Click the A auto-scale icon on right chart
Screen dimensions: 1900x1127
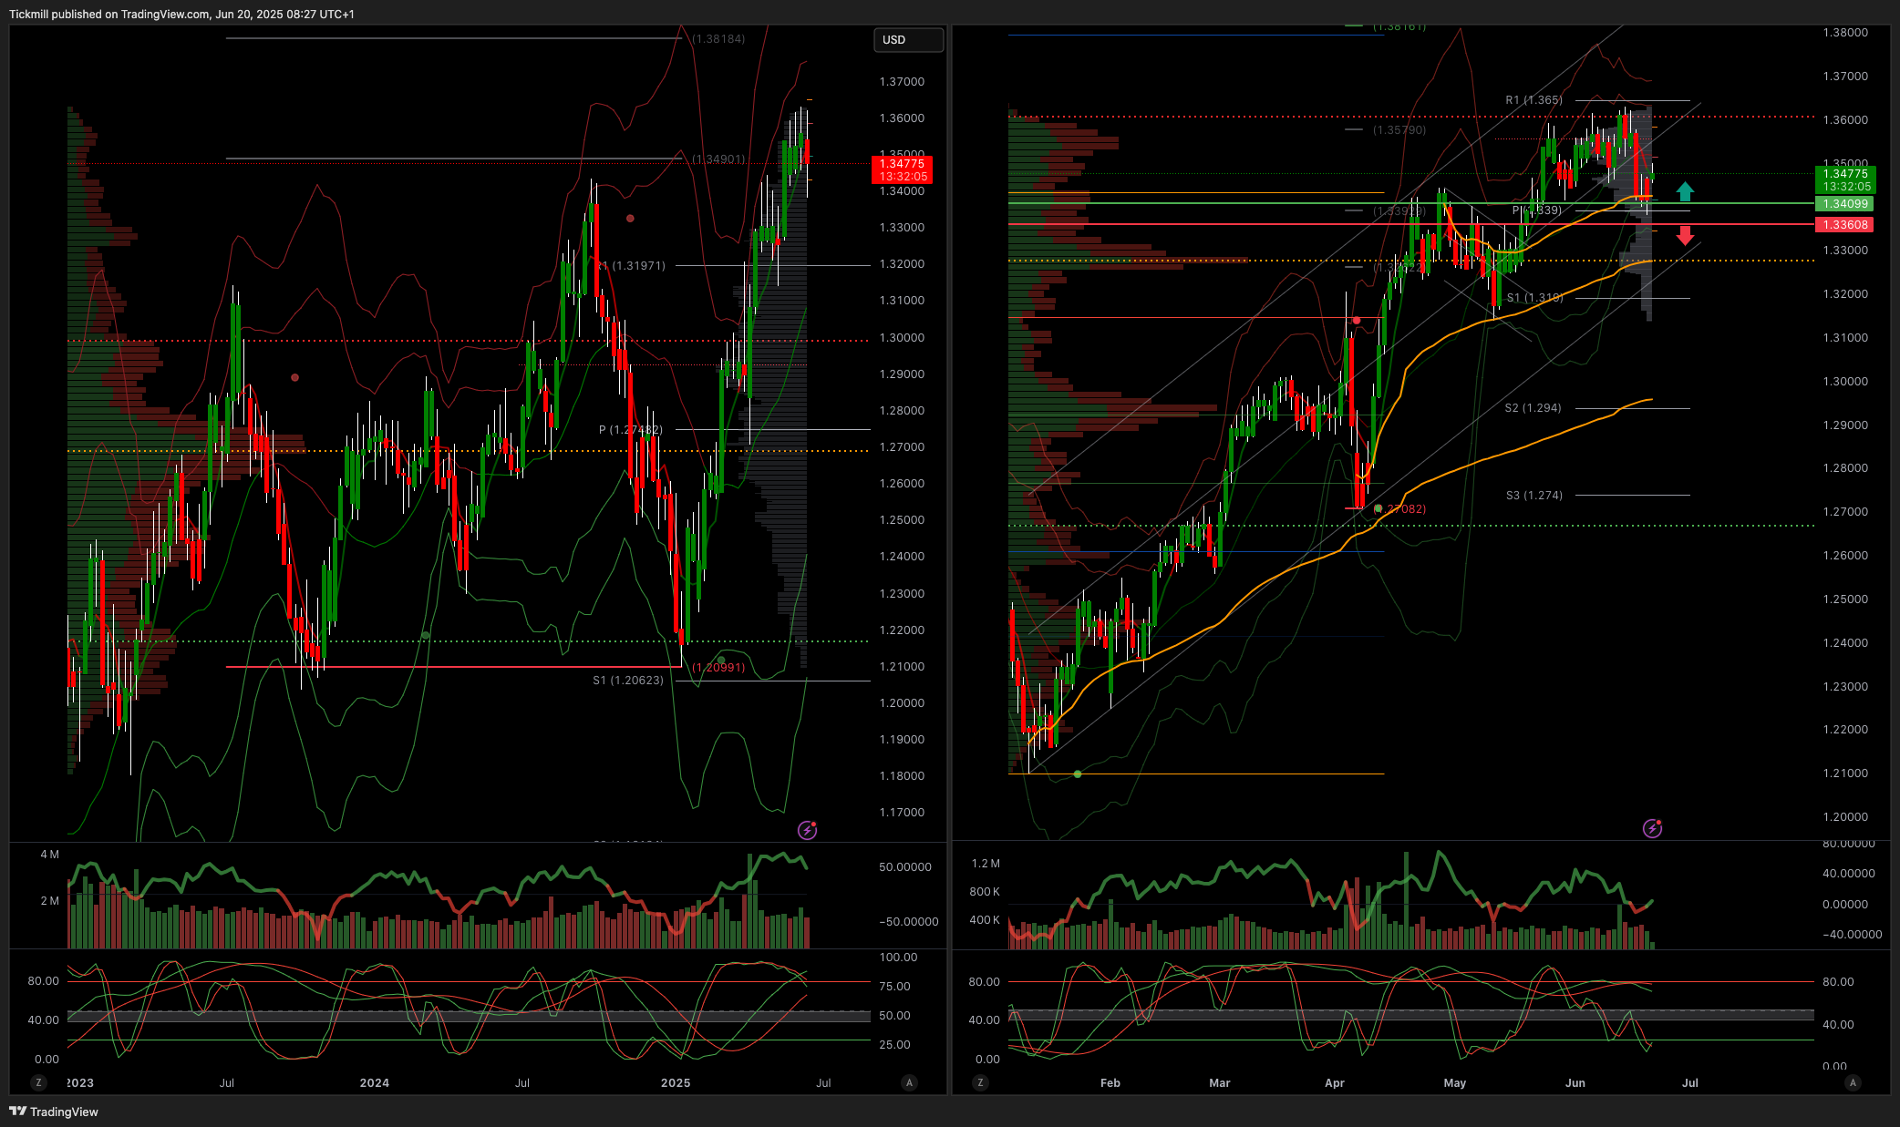1852,1082
